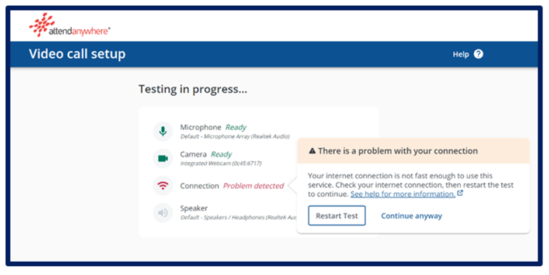Screen dimensions: 549x275
Task: Open See help for more information link
Action: coord(403,194)
